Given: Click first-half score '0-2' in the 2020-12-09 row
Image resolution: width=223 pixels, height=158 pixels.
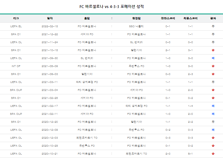Looking at the screenshot, I should (168, 130).
